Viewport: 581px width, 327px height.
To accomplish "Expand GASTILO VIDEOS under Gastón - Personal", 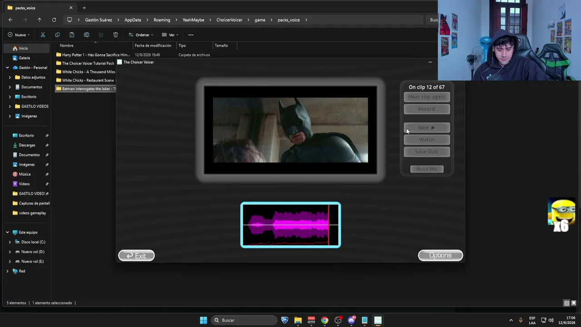I will point(10,106).
